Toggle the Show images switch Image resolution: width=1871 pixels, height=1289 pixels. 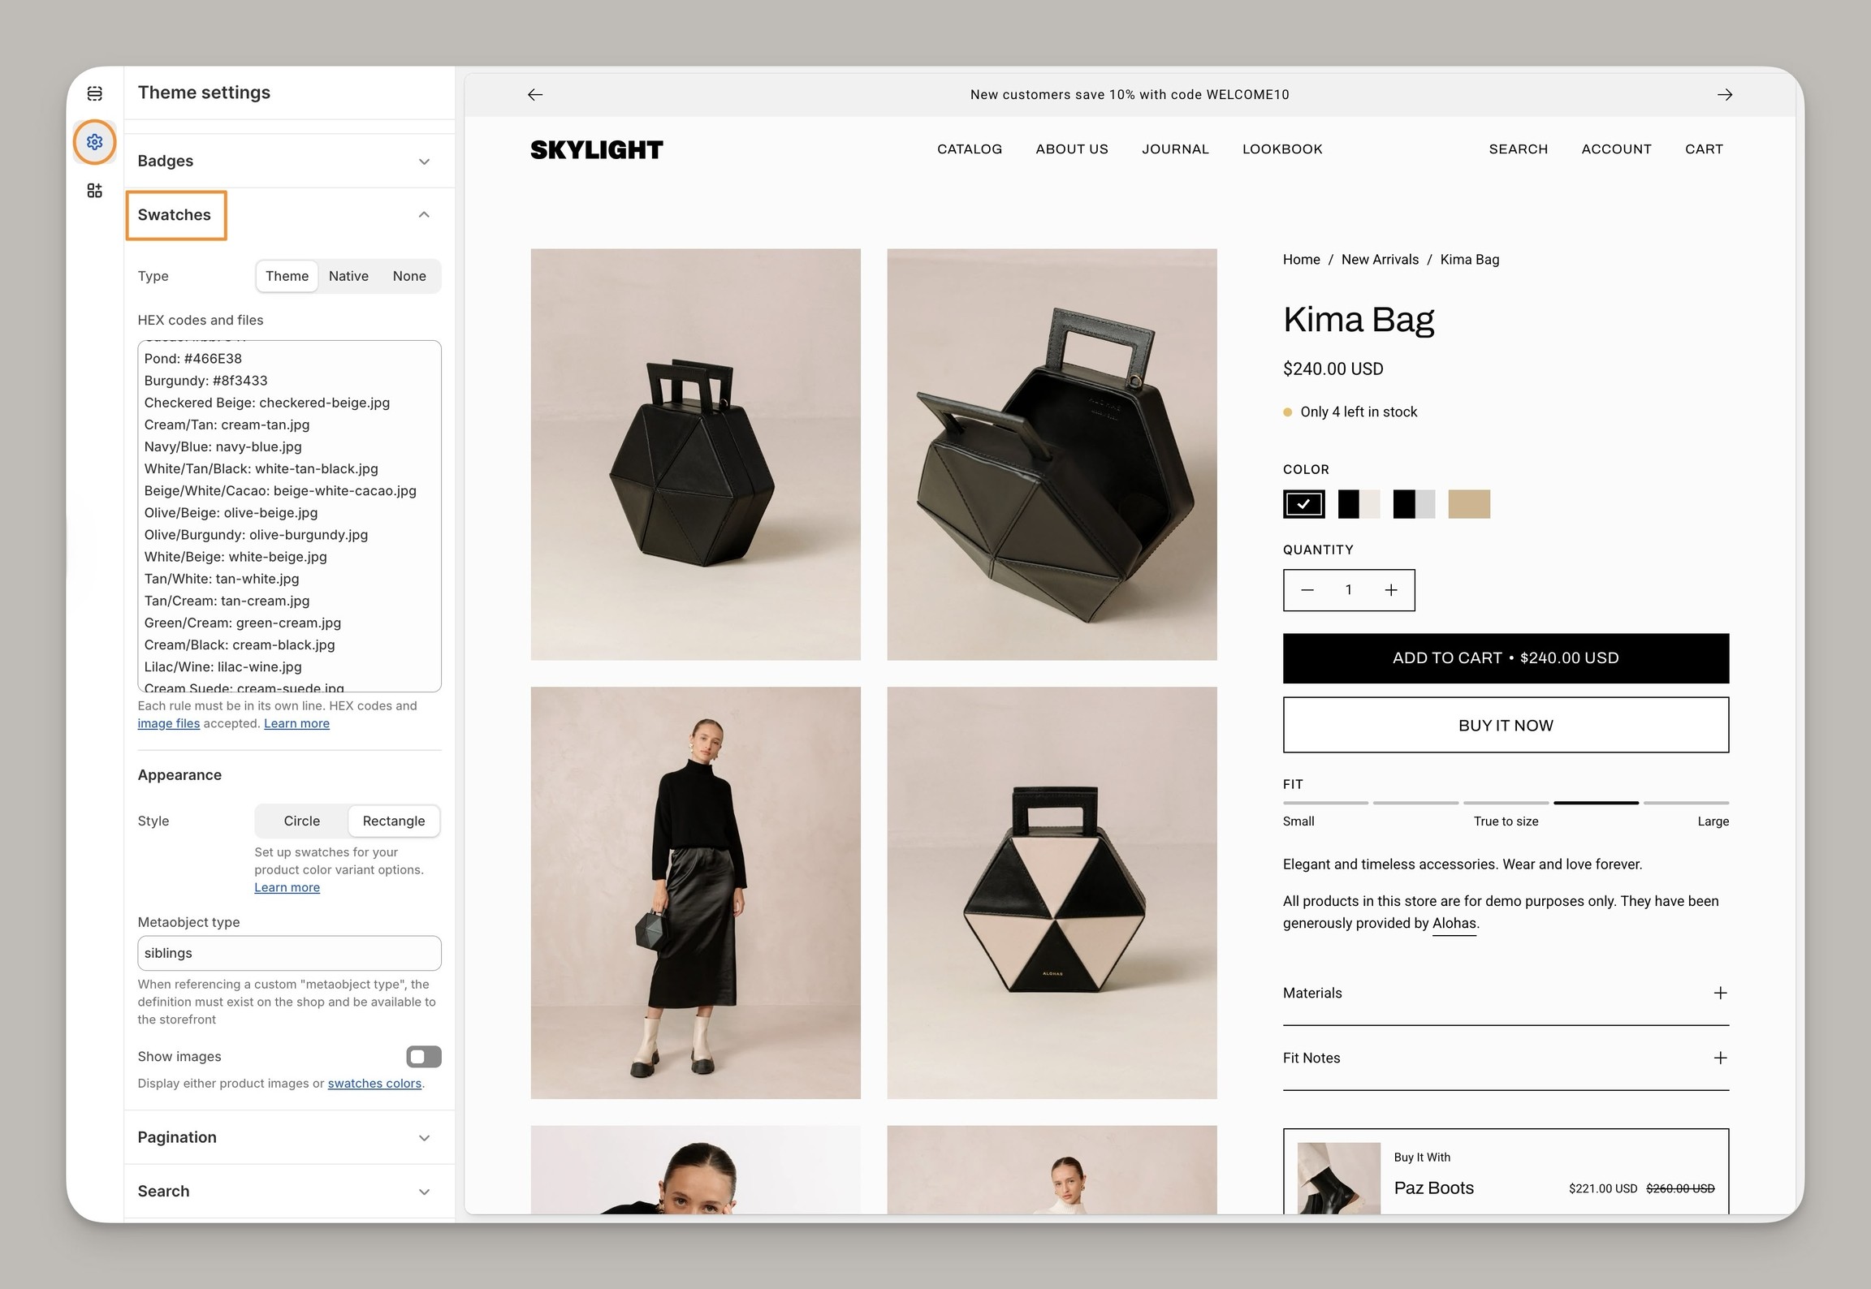click(423, 1056)
